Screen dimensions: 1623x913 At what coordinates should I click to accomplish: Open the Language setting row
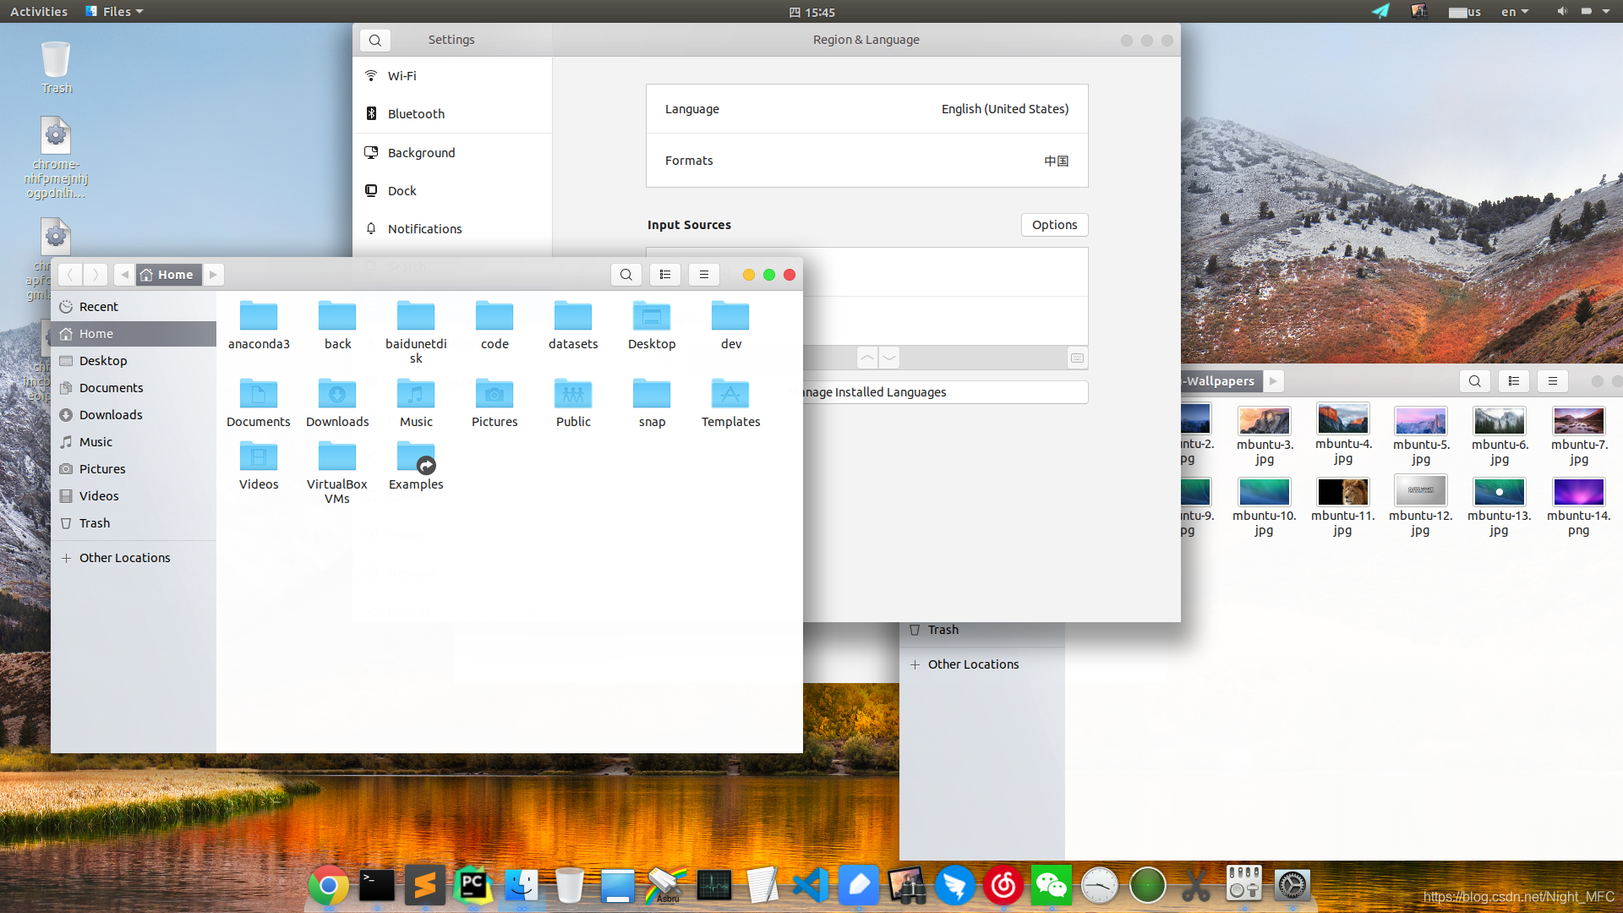click(x=866, y=109)
